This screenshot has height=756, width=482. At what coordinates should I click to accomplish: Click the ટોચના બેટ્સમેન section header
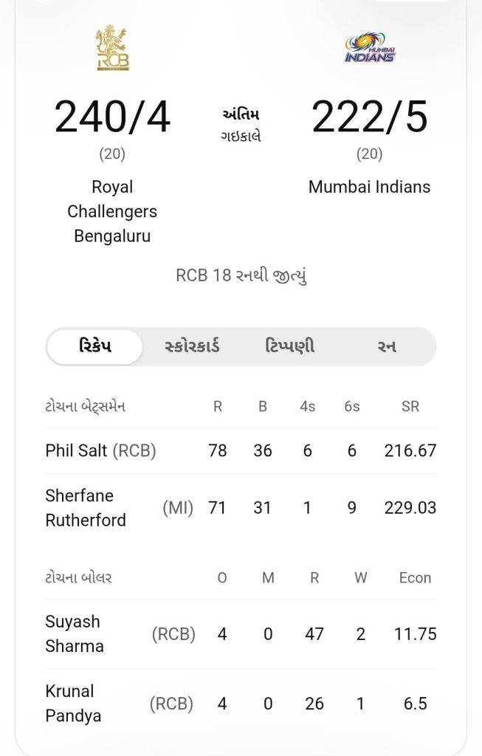pos(85,407)
